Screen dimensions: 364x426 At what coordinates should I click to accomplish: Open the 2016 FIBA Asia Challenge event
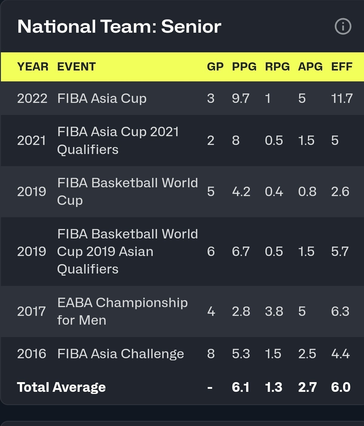(x=121, y=354)
